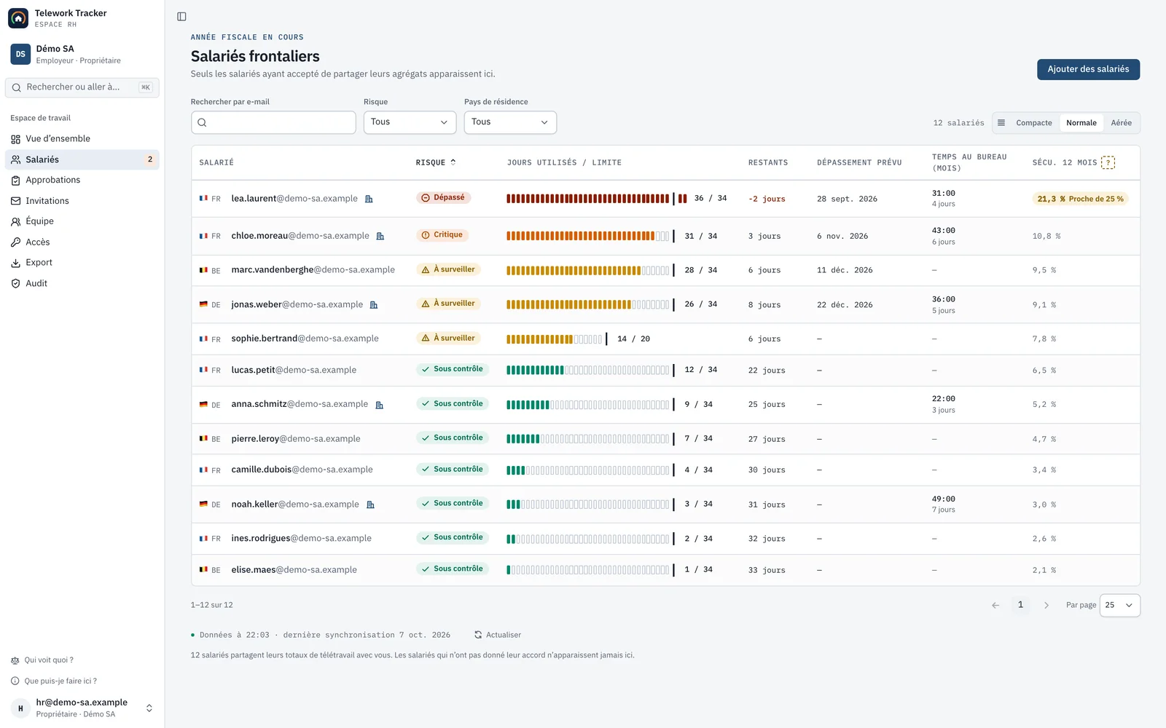The image size is (1166, 728).
Task: Open the Risque filter dropdown
Action: click(410, 122)
